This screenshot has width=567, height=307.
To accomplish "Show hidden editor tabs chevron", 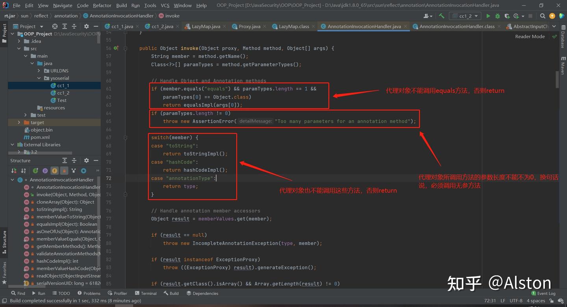I will [554, 26].
